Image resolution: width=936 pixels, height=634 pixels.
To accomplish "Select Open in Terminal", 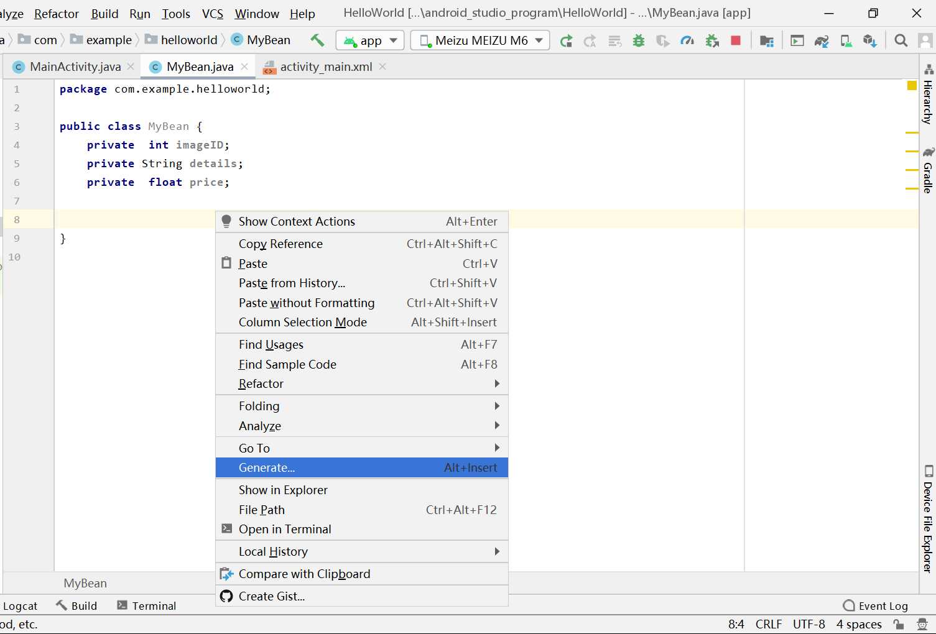I will [x=362, y=529].
